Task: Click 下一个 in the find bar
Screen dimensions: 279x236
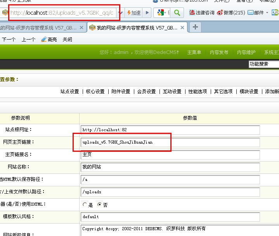Action: [9, 39]
